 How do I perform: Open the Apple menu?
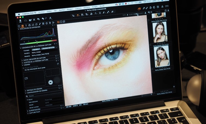[x=19, y=14]
